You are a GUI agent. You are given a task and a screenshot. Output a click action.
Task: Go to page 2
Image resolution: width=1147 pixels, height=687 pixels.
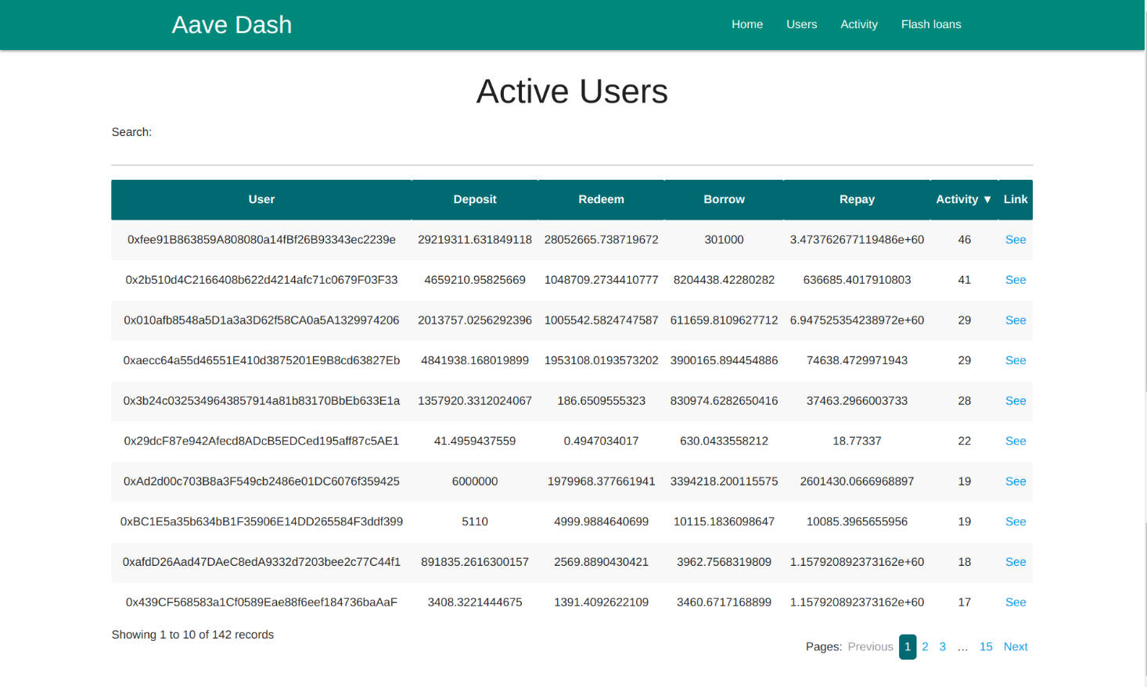point(925,646)
